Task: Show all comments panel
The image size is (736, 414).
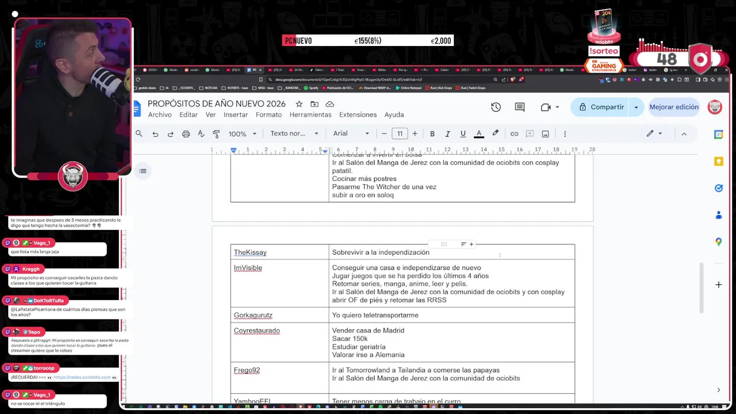Action: click(520, 107)
